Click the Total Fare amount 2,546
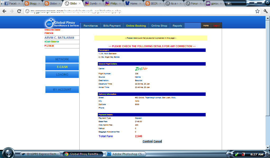The image size is (270, 158). (138, 136)
